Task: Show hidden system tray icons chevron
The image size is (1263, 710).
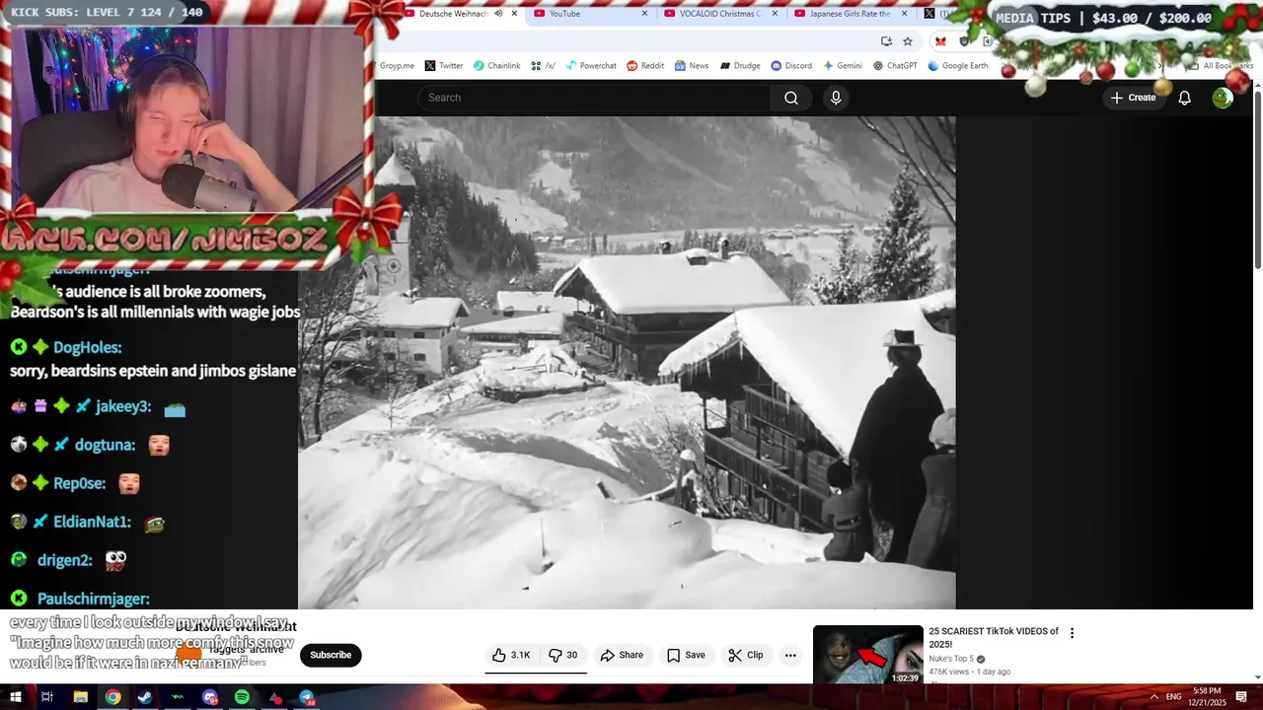Action: pos(1153,697)
